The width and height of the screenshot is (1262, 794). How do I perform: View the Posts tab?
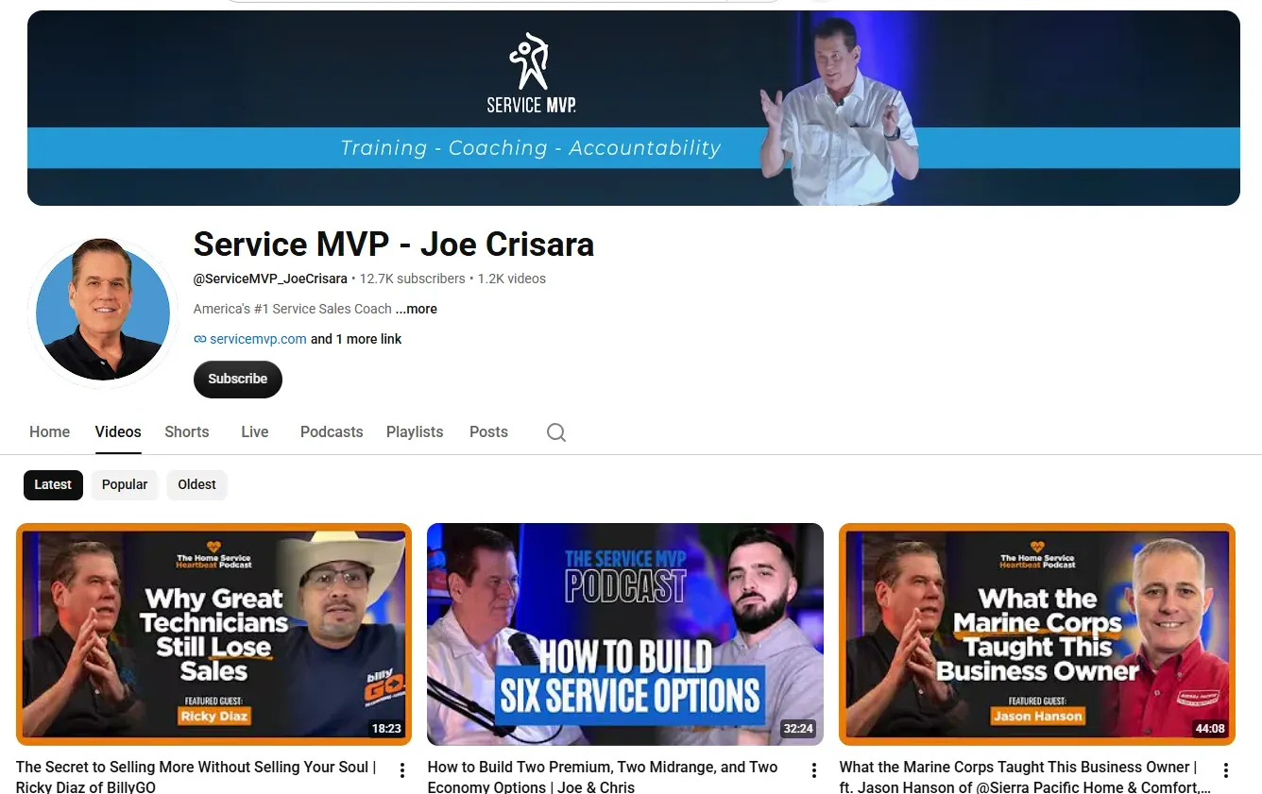pos(488,431)
